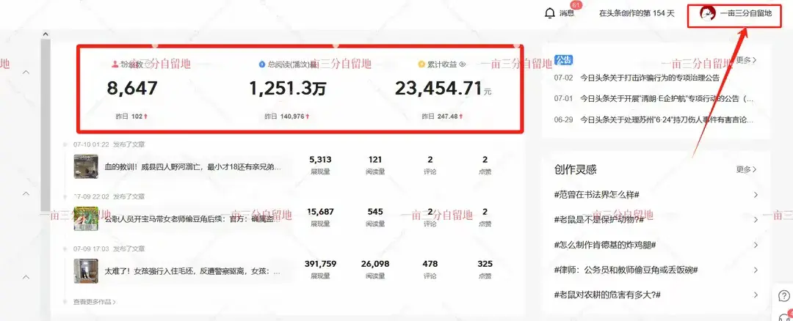Image resolution: width=793 pixels, height=321 pixels.
Task: Click the 公告 blue badge
Action: point(563,60)
